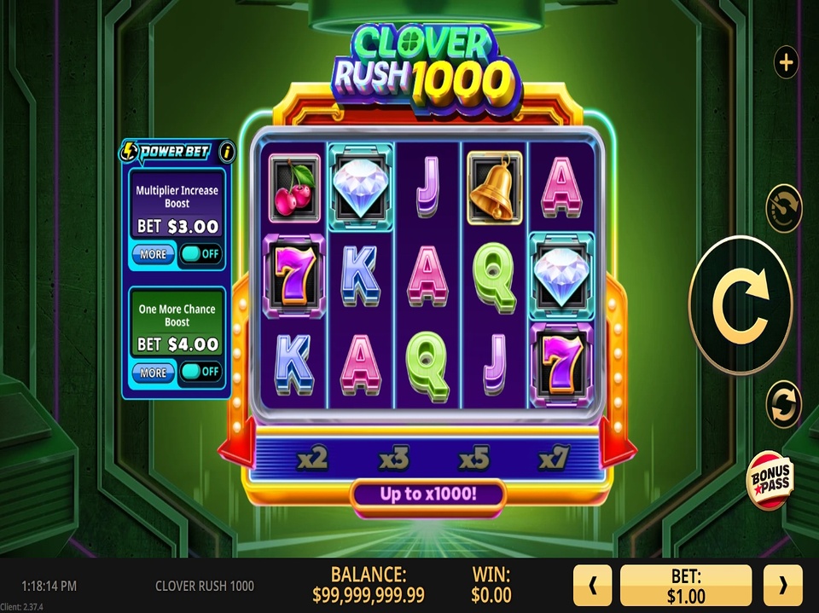This screenshot has height=613, width=819.
Task: Activate the turbo spin speed icon
Action: point(783,207)
